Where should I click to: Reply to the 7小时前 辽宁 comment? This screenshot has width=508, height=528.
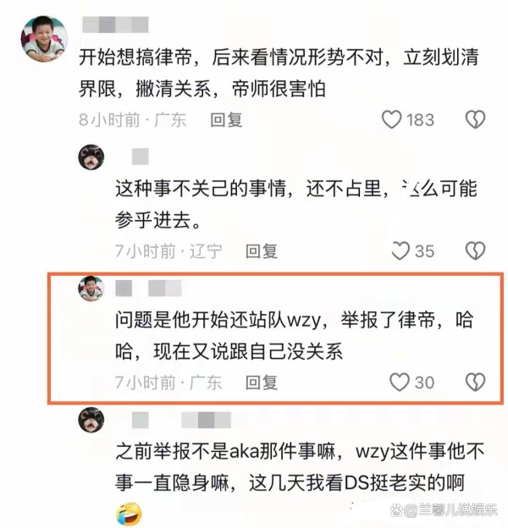(262, 251)
